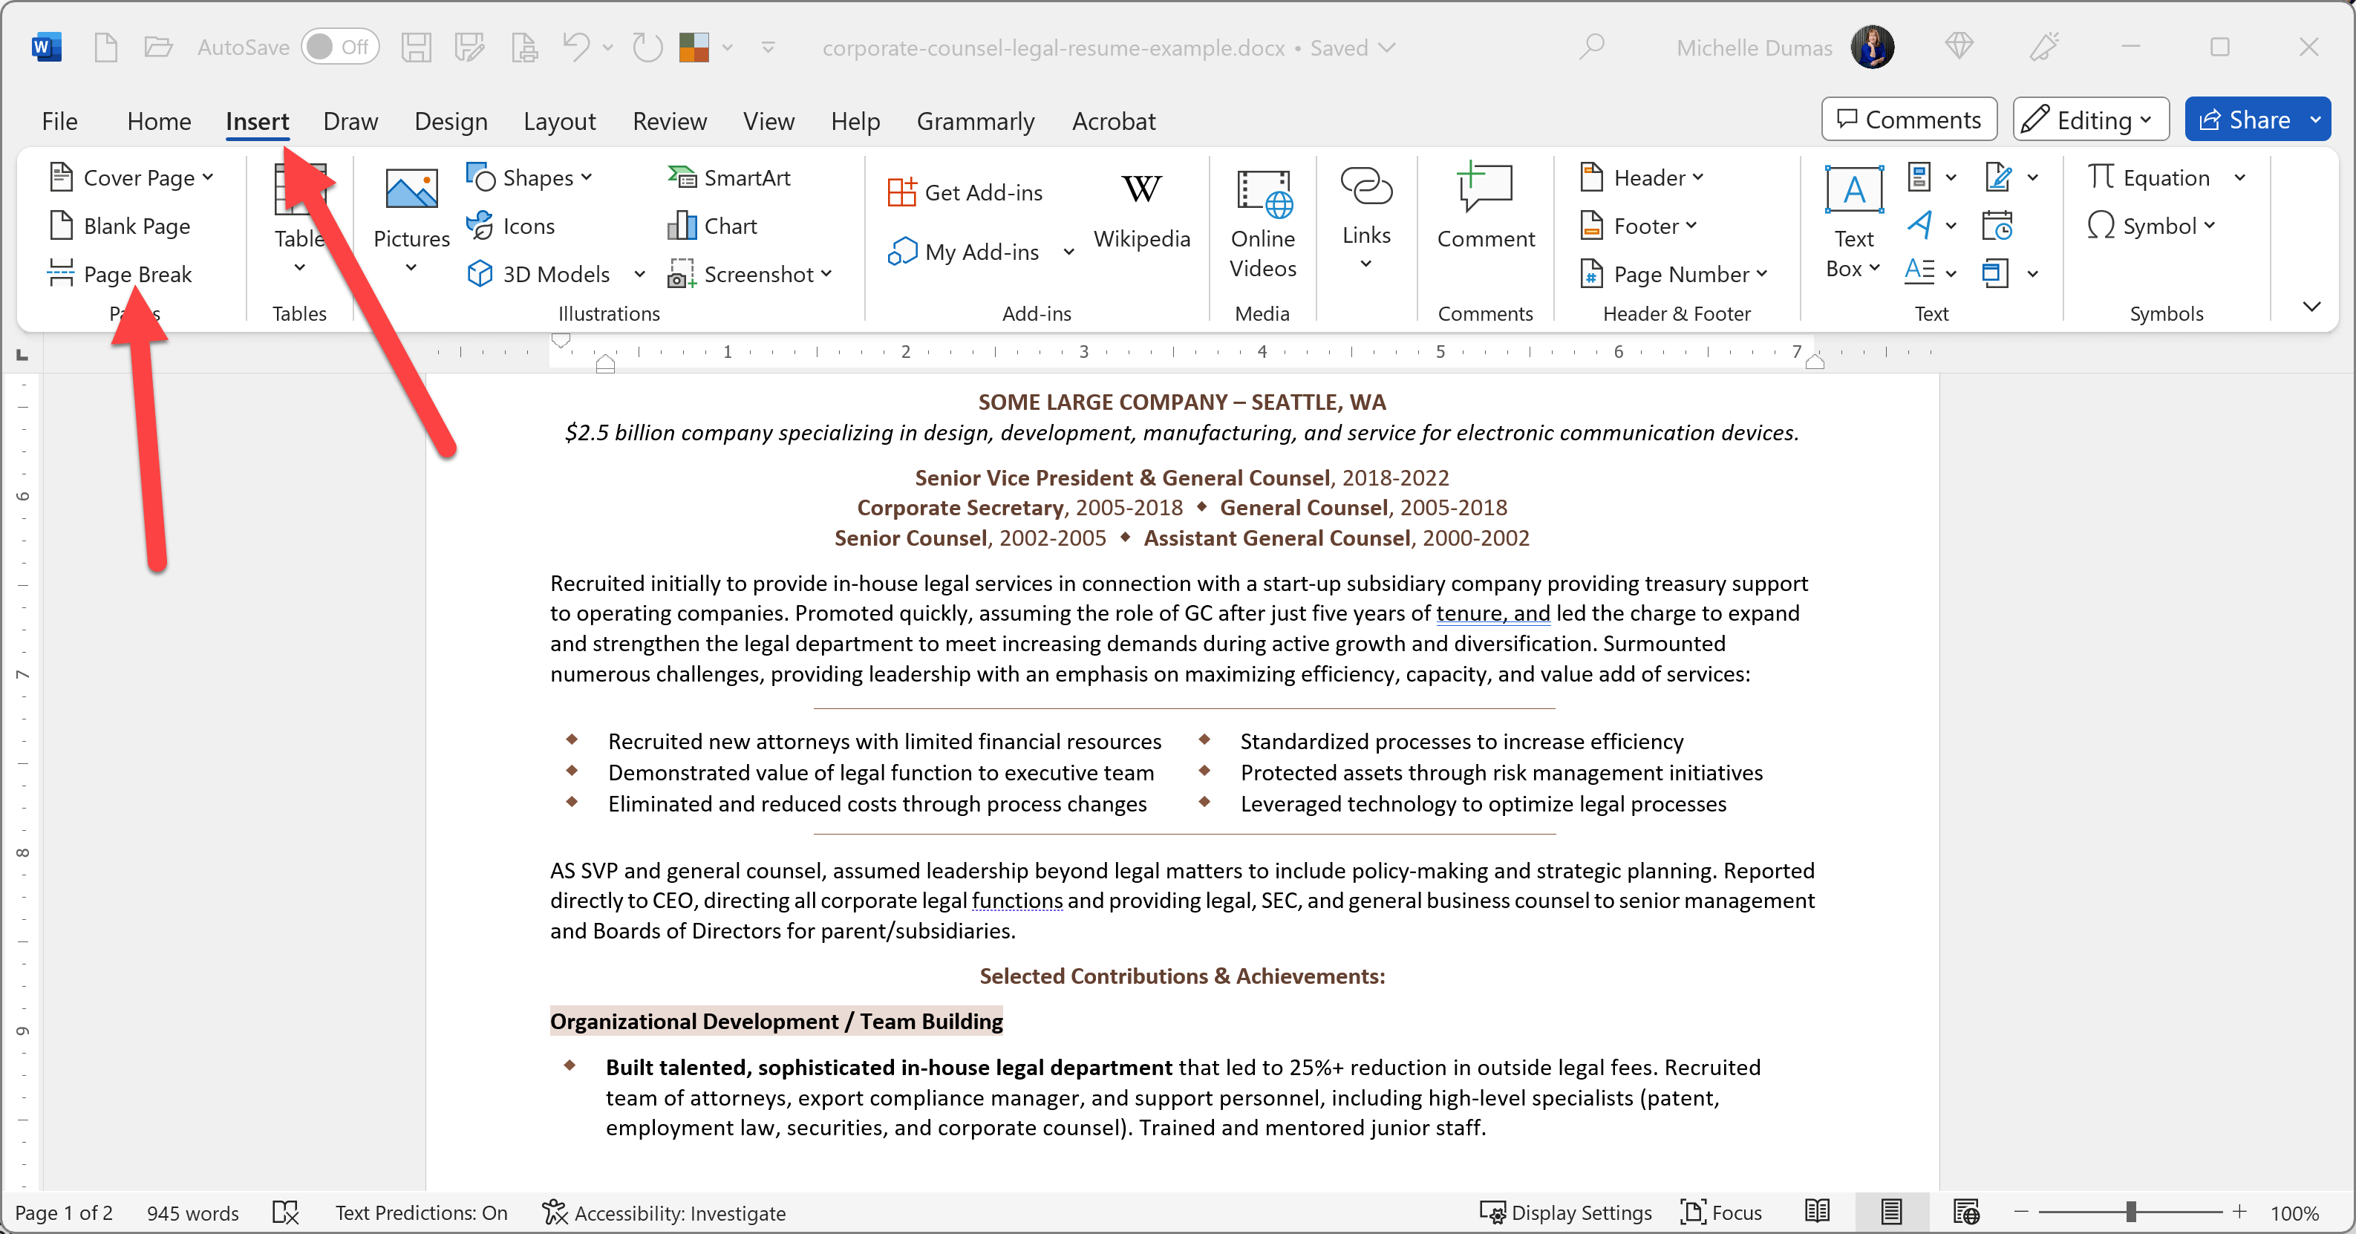2356x1234 pixels.
Task: Select the Review ribbon tab
Action: point(667,120)
